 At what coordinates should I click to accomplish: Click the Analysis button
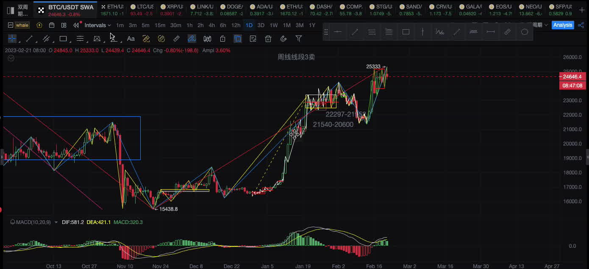(x=563, y=25)
